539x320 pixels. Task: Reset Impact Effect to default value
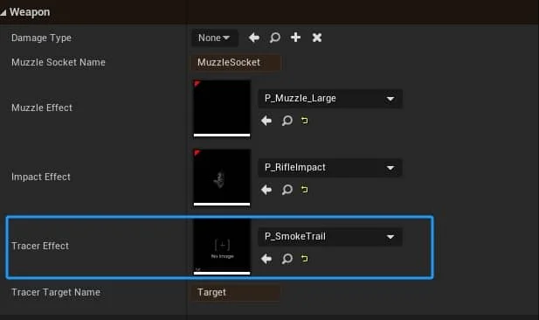pos(305,190)
